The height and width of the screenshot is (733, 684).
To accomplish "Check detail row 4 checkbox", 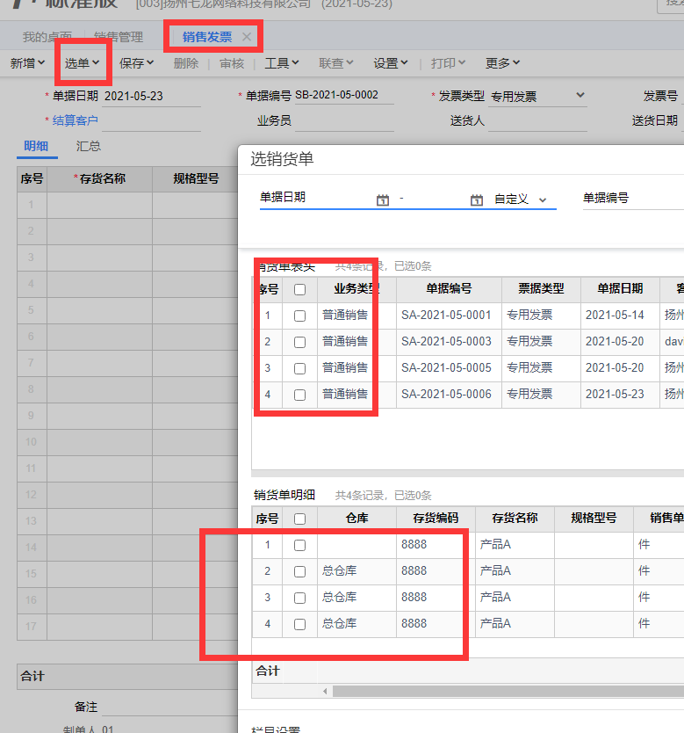I will (x=299, y=624).
